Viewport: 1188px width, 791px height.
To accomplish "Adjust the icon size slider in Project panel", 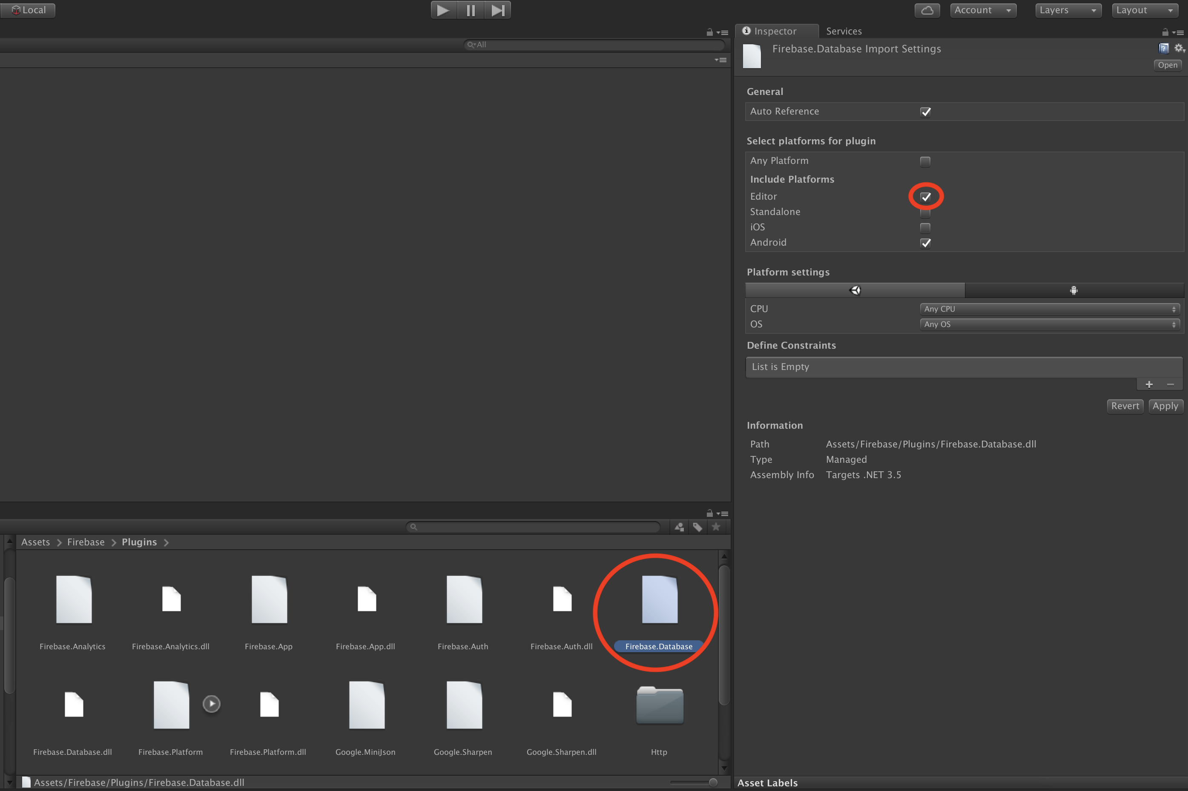I will tap(712, 782).
